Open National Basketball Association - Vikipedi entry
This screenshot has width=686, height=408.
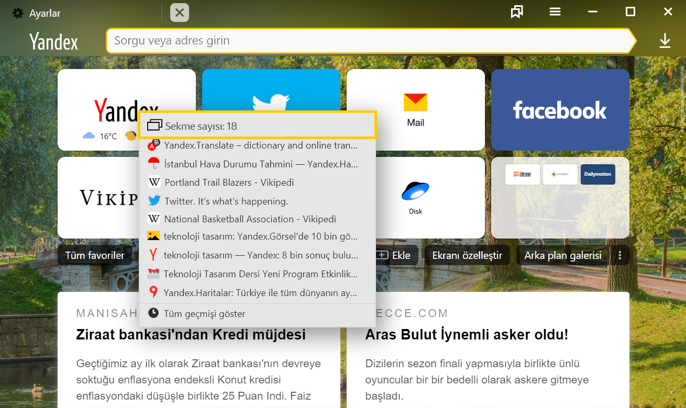click(x=258, y=219)
